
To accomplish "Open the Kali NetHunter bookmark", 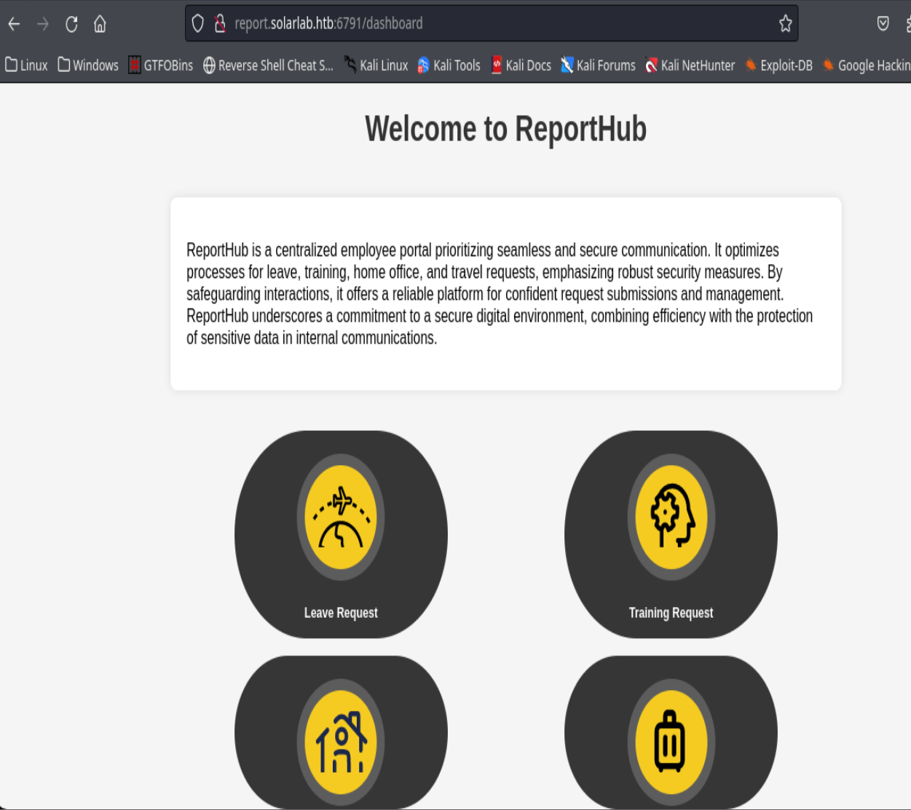I will pyautogui.click(x=690, y=65).
